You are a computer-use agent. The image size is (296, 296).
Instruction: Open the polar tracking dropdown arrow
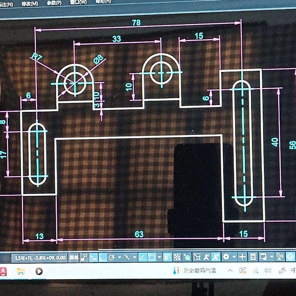(x=120, y=255)
